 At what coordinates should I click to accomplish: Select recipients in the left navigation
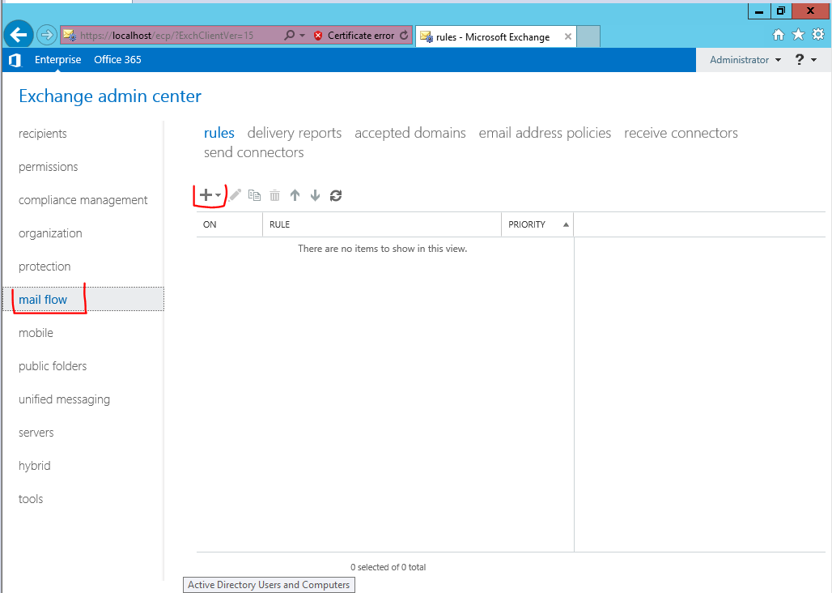tap(42, 134)
